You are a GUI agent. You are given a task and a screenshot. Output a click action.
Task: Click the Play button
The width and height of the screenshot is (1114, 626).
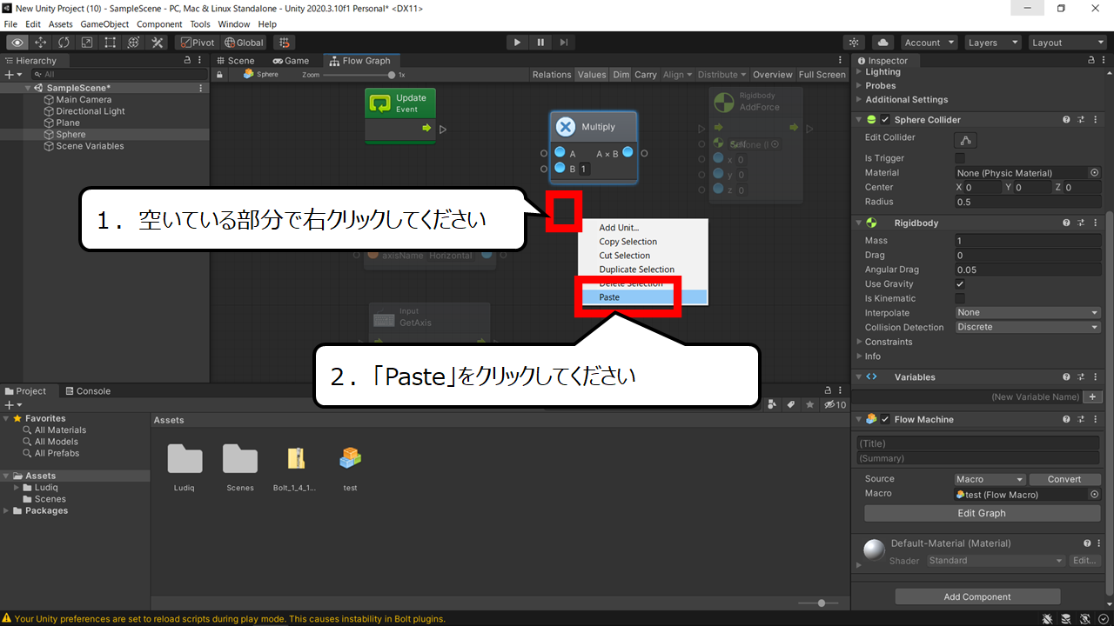pos(518,43)
